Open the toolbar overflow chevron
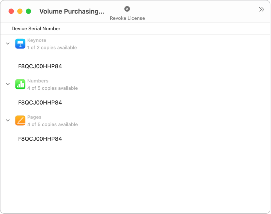 (x=261, y=9)
